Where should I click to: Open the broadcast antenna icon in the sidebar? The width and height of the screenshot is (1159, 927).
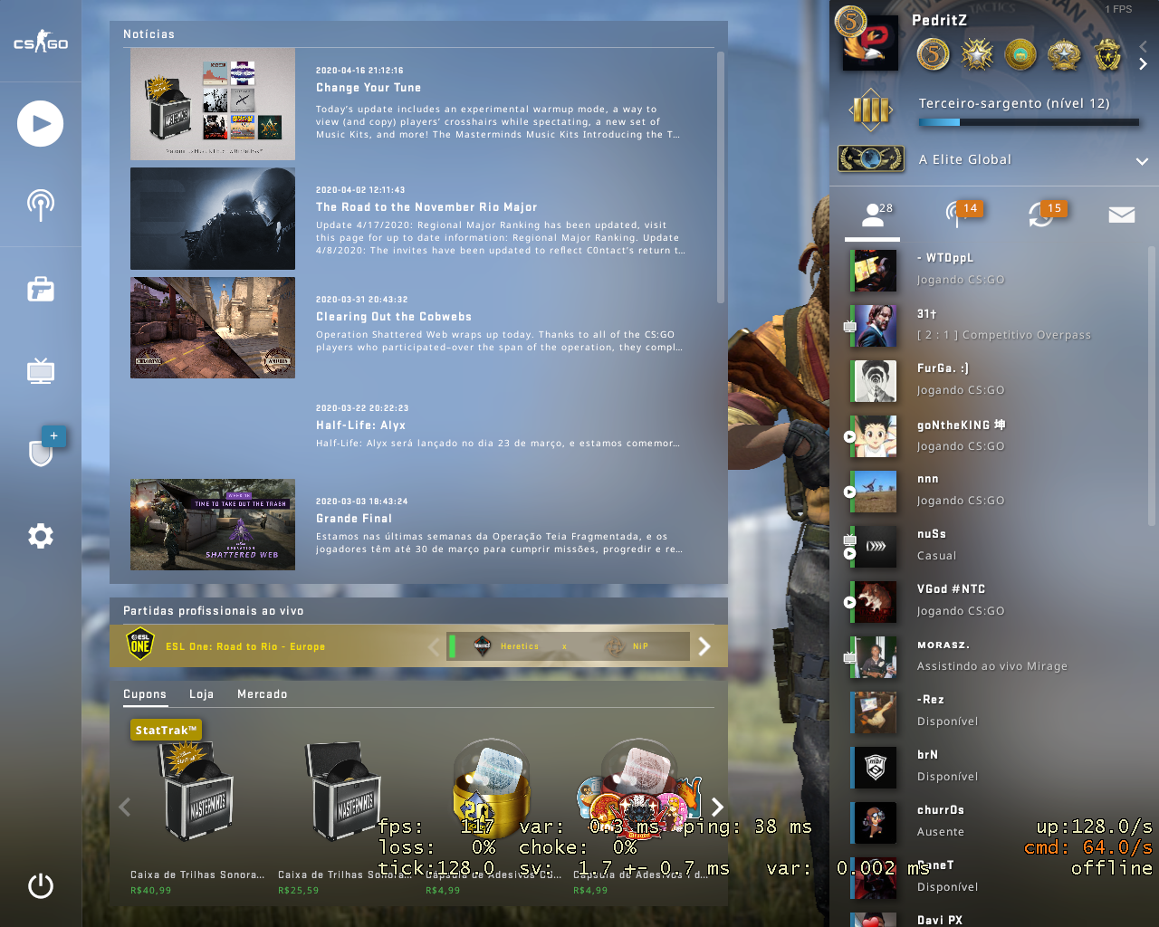click(x=40, y=205)
